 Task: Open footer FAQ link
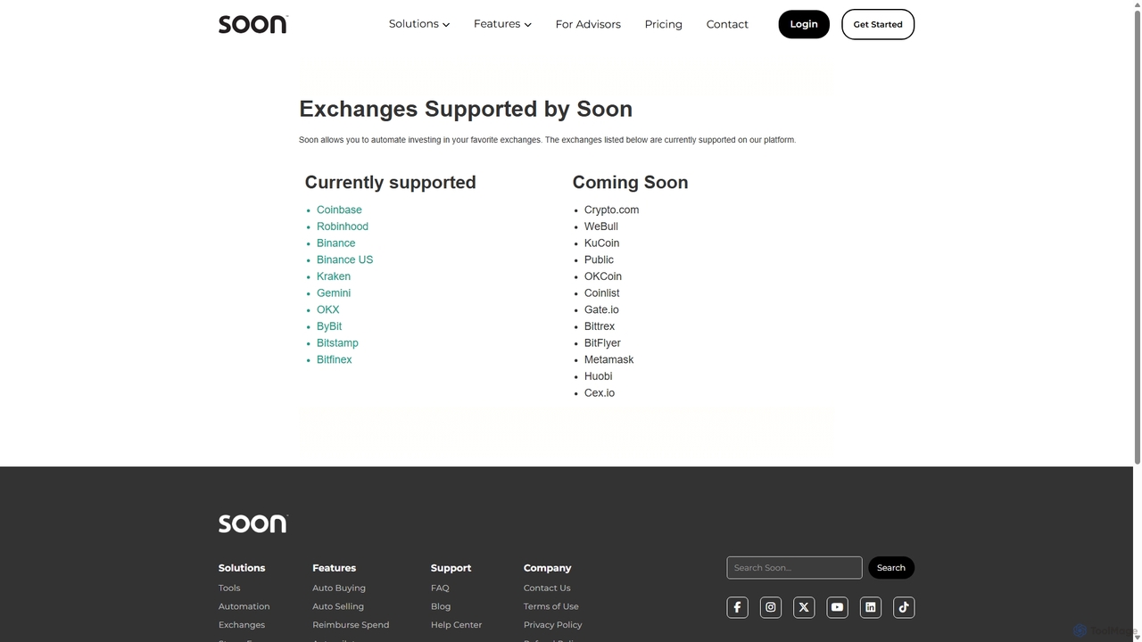[440, 588]
